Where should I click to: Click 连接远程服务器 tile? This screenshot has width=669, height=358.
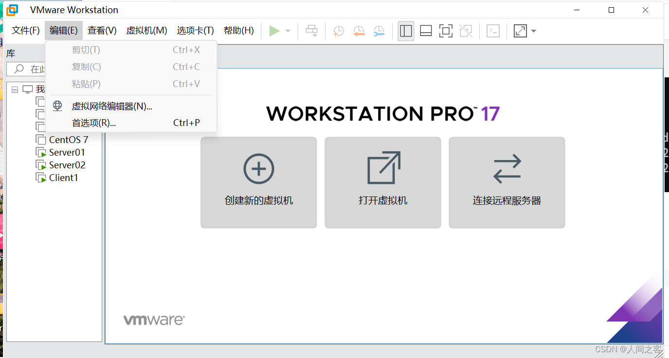point(507,182)
